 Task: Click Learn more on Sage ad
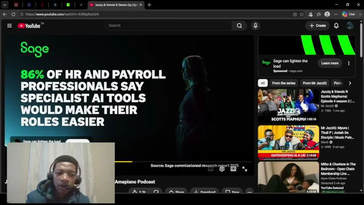pyautogui.click(x=330, y=63)
